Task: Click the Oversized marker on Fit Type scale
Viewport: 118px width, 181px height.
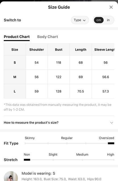Action: coord(111,143)
